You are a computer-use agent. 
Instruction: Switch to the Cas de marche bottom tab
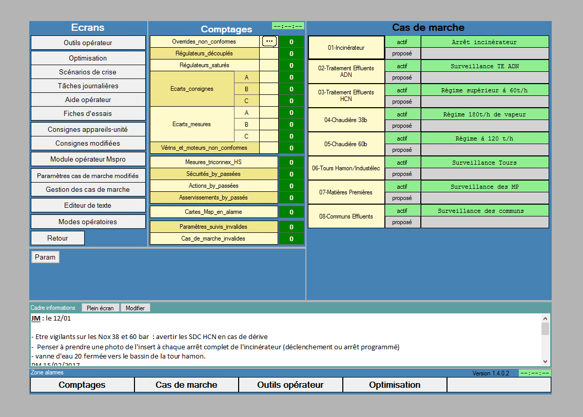coord(186,385)
